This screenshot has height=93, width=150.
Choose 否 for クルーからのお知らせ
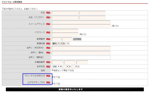(x=57, y=77)
